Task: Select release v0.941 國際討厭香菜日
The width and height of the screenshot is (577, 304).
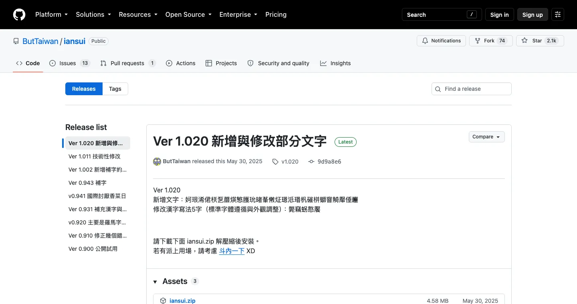Action: click(x=97, y=196)
